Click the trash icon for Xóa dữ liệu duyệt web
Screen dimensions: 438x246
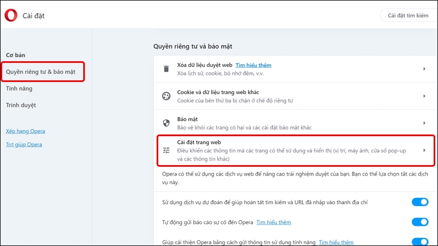[166, 69]
